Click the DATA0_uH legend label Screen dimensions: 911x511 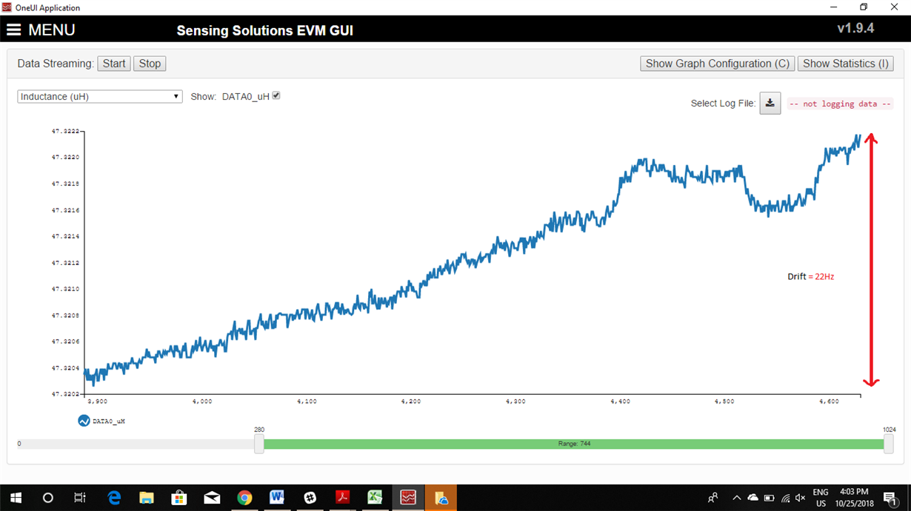coord(109,421)
